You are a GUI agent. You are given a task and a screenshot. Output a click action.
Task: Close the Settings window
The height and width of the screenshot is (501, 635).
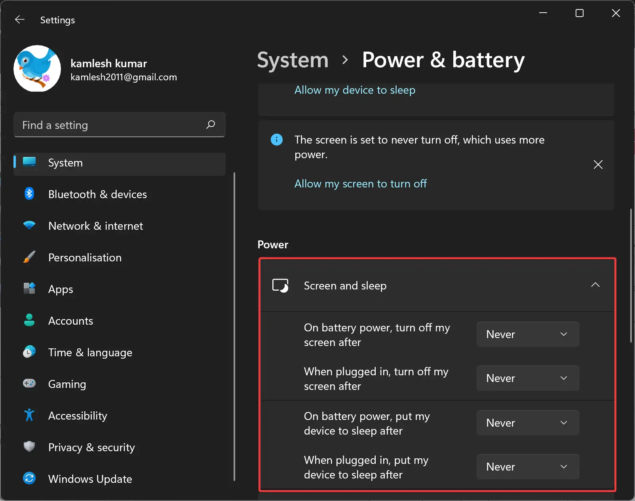point(616,13)
